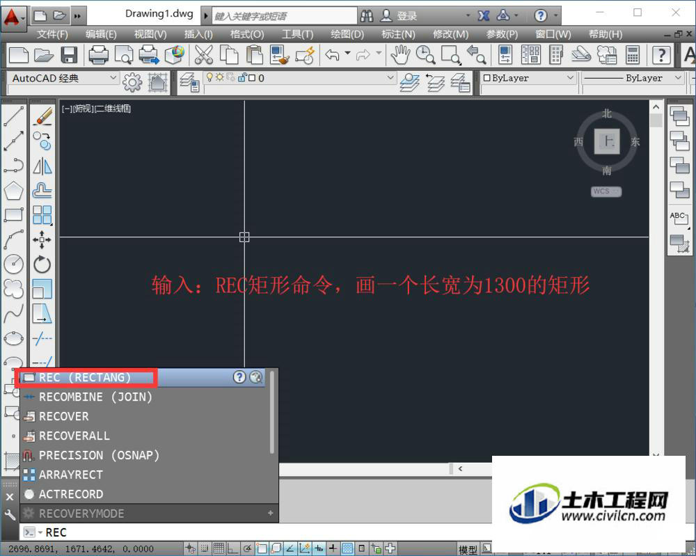Open the 文件(F) menu

pos(52,34)
